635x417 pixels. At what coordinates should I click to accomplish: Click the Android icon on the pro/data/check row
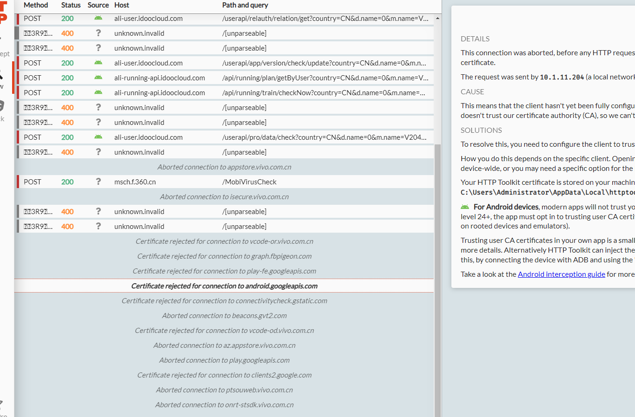(x=98, y=137)
